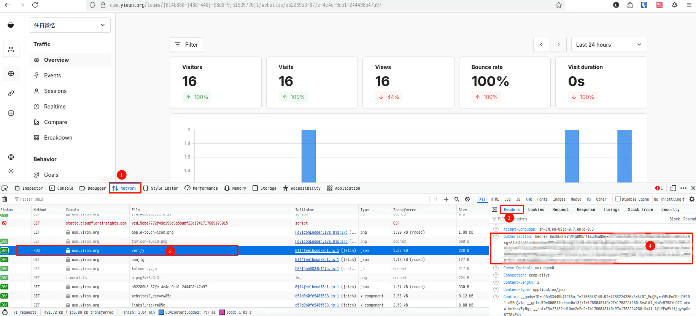
Task: Open the network search magnifier icon
Action: point(457,199)
